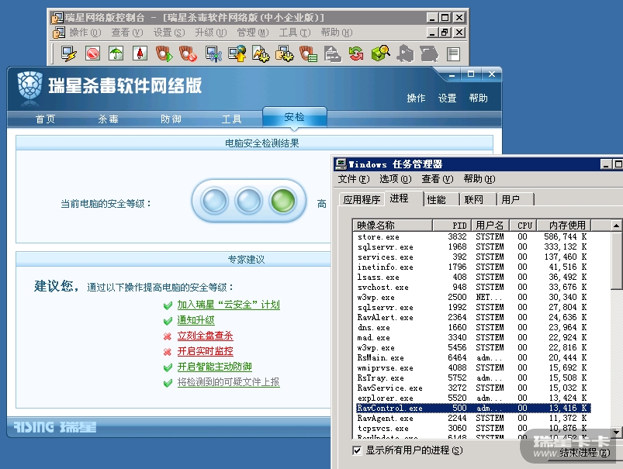Select the RavService.exe process row
Viewport: 623px width, 469px height.
point(472,388)
